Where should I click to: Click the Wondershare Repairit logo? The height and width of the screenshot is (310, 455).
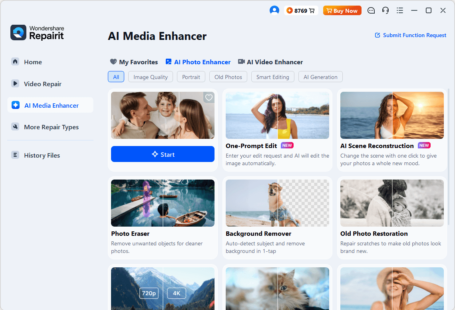point(38,32)
